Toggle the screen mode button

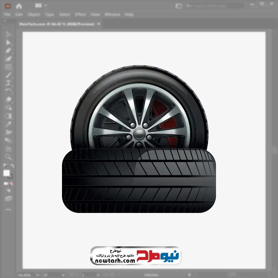pyautogui.click(x=8, y=198)
